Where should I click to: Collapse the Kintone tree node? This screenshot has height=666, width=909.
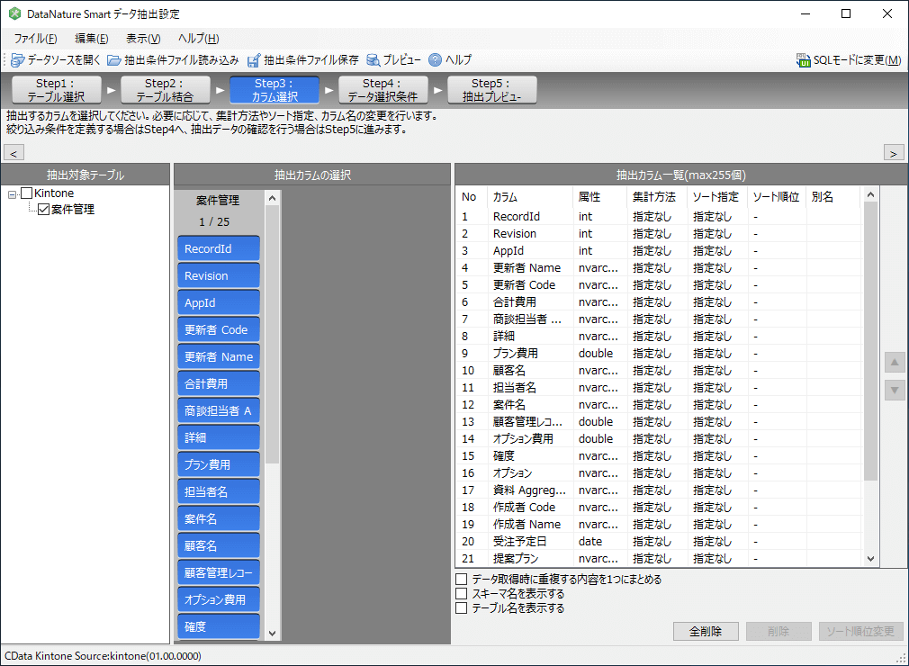click(13, 194)
